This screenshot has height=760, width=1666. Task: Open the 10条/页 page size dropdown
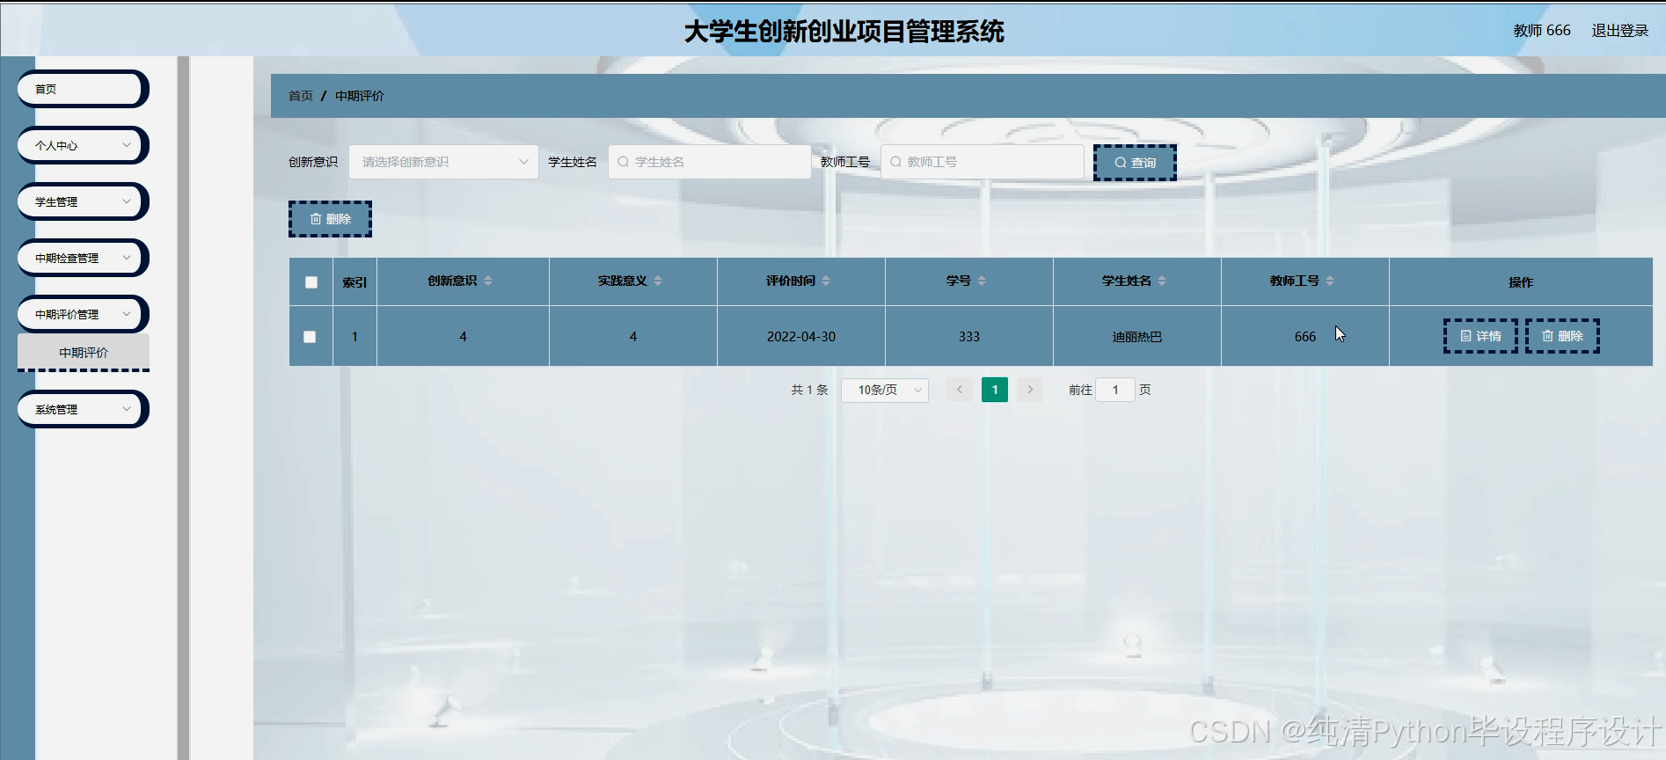pyautogui.click(x=885, y=390)
